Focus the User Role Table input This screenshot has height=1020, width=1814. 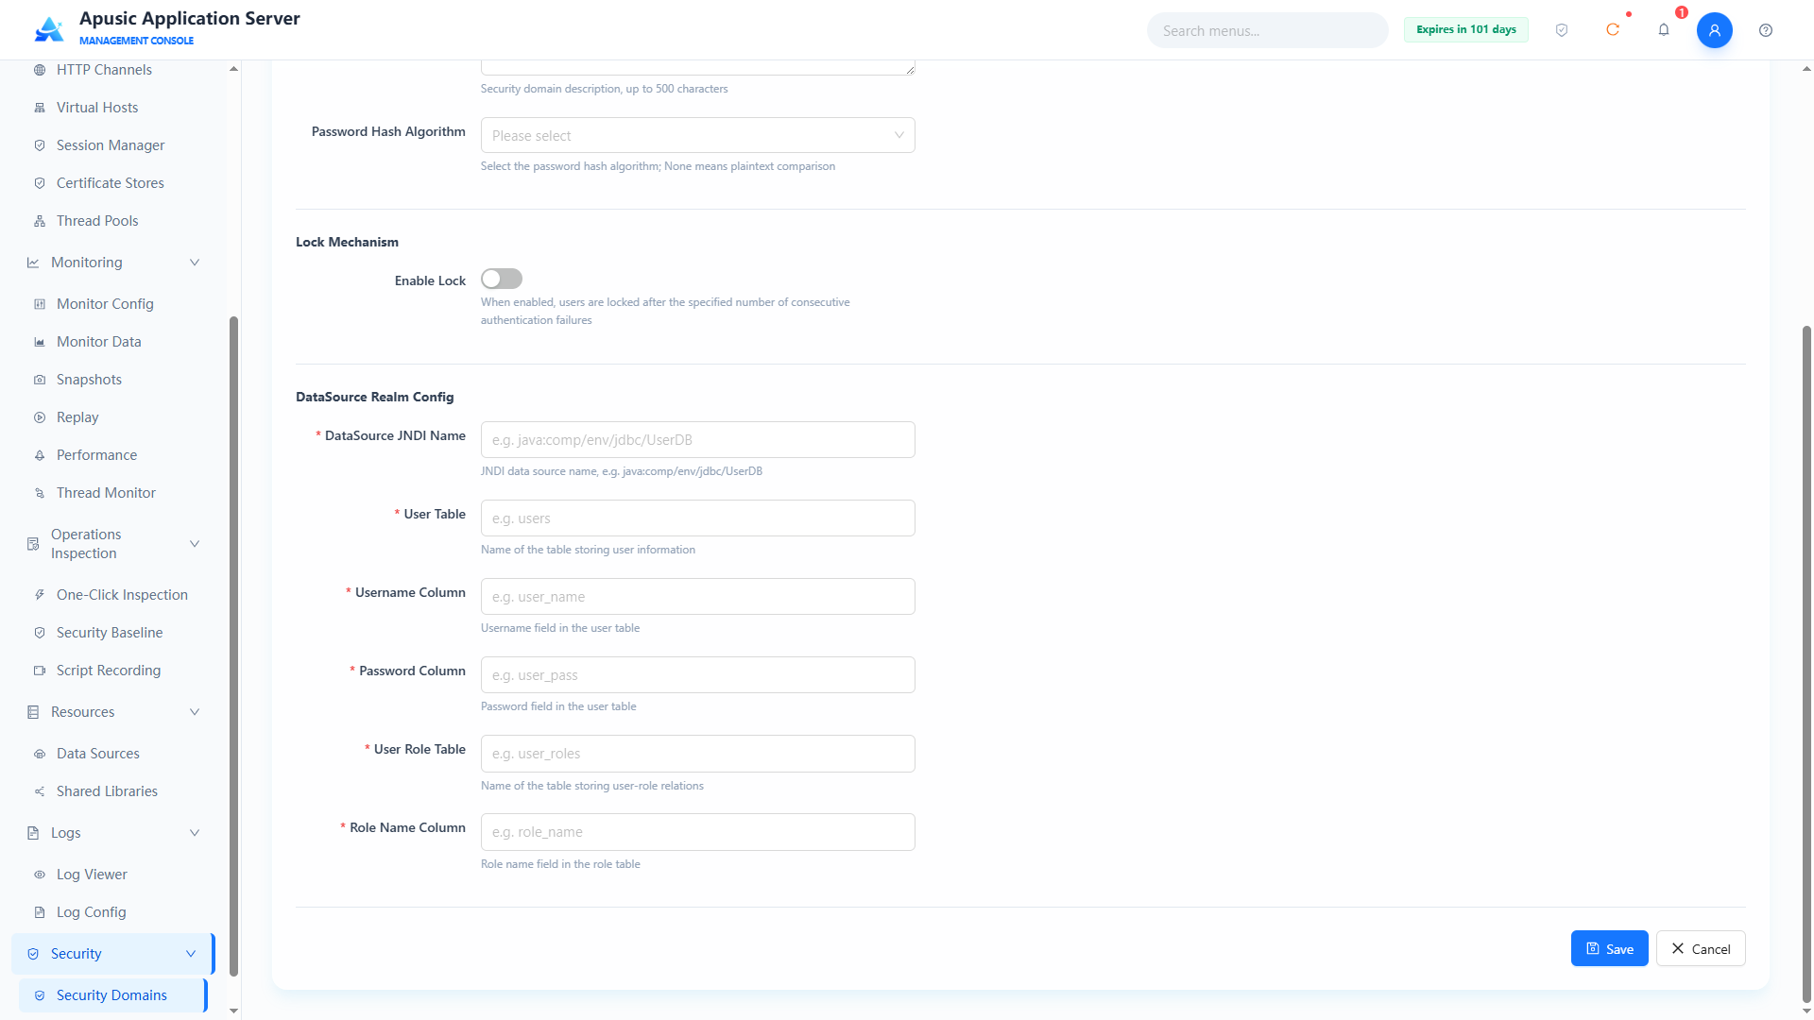coord(697,753)
